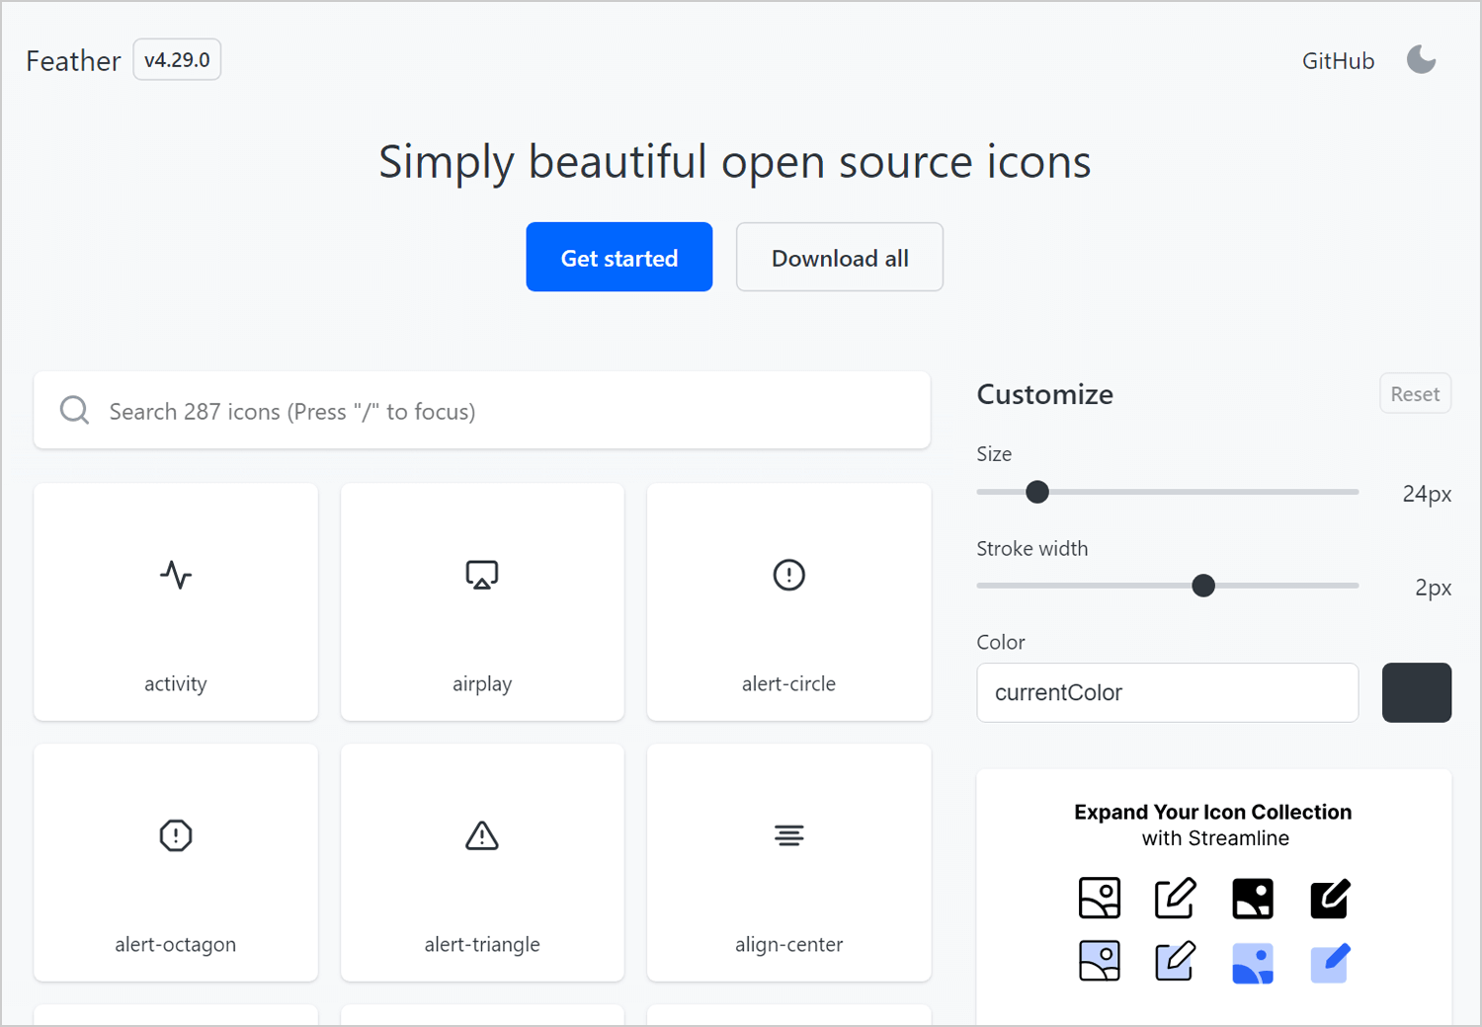The image size is (1482, 1027).
Task: Click the Download all button
Action: (840, 257)
